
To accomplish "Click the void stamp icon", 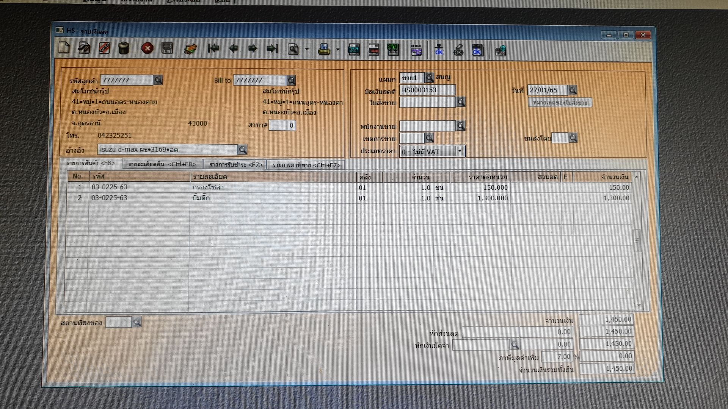I will tap(104, 48).
